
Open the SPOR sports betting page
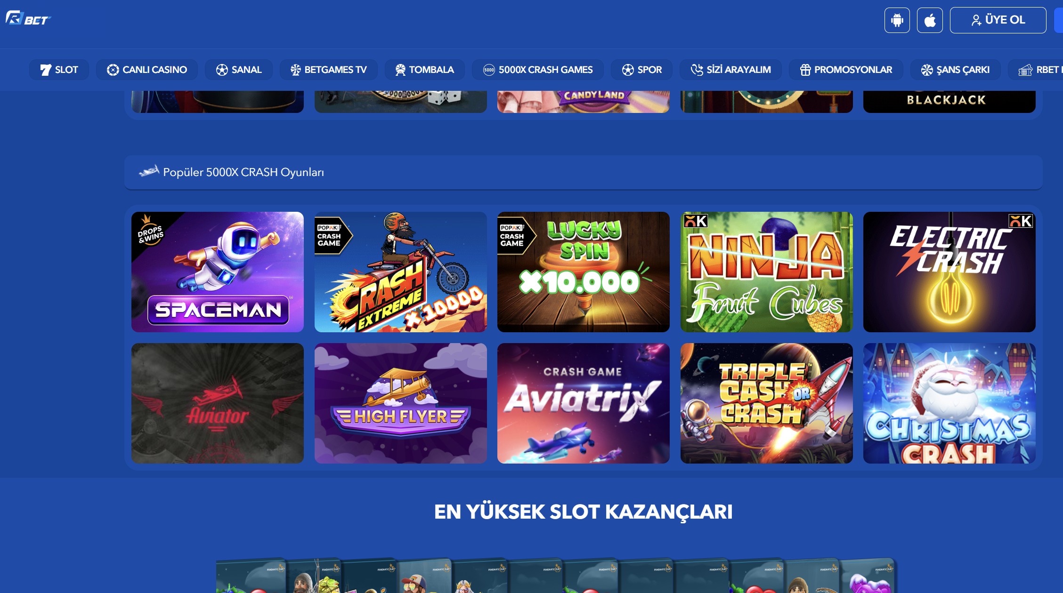(641, 70)
